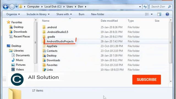The image size is (176, 99).
Task: Sort by the Size column header
Action: pyautogui.click(x=157, y=21)
